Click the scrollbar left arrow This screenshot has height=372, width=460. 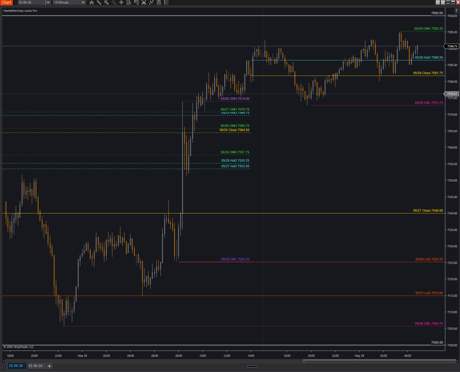tap(3, 361)
